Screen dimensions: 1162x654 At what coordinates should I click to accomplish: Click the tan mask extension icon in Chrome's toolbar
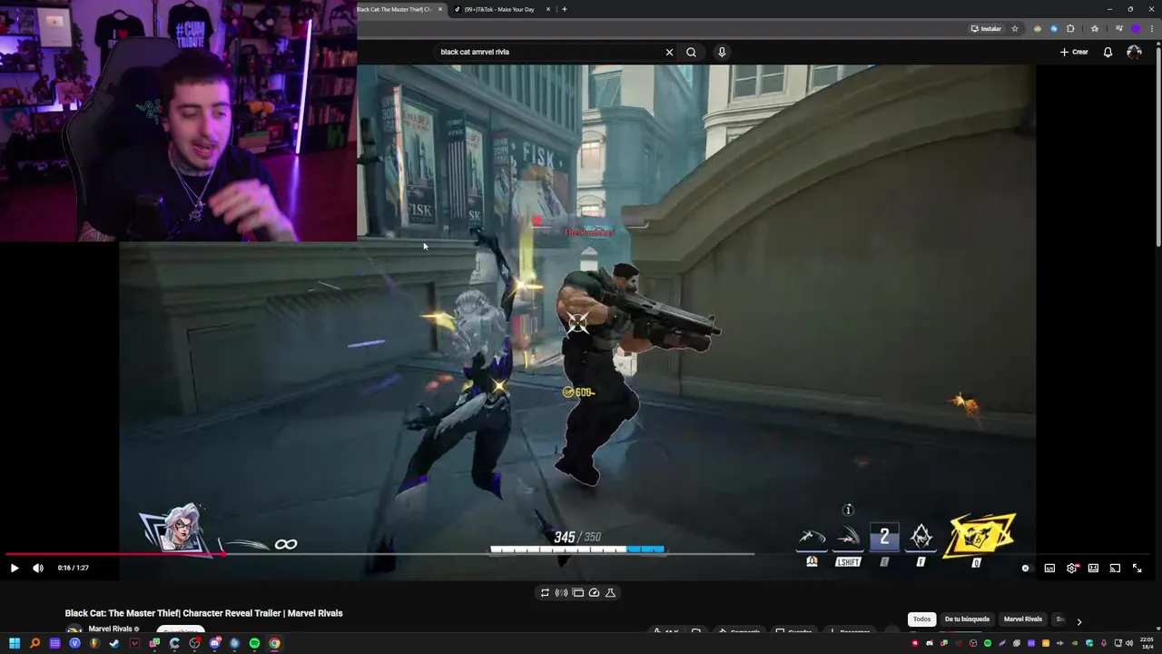click(1038, 28)
